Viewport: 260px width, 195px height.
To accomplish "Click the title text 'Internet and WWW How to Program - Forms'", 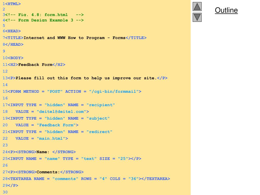I will coord(74,38).
